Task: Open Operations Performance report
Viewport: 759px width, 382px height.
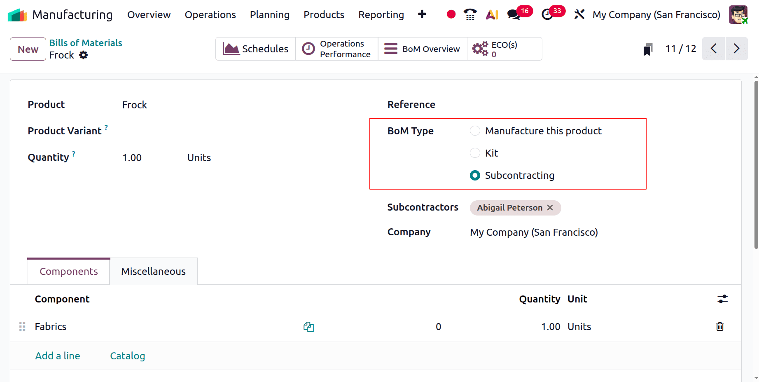Action: point(337,49)
